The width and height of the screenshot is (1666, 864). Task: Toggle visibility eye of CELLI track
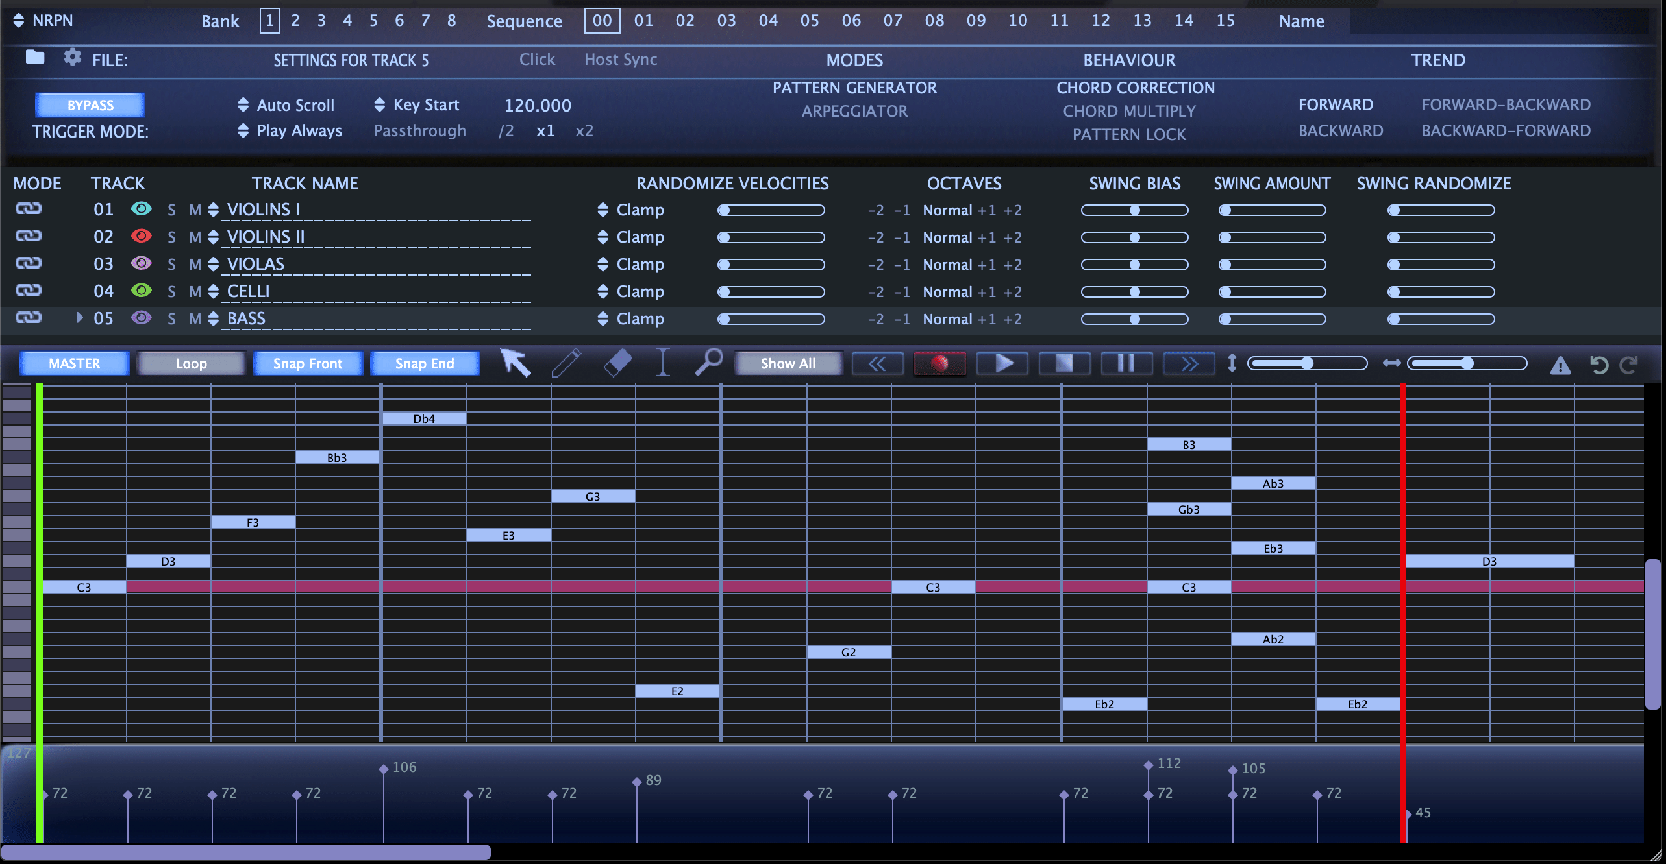pyautogui.click(x=141, y=291)
